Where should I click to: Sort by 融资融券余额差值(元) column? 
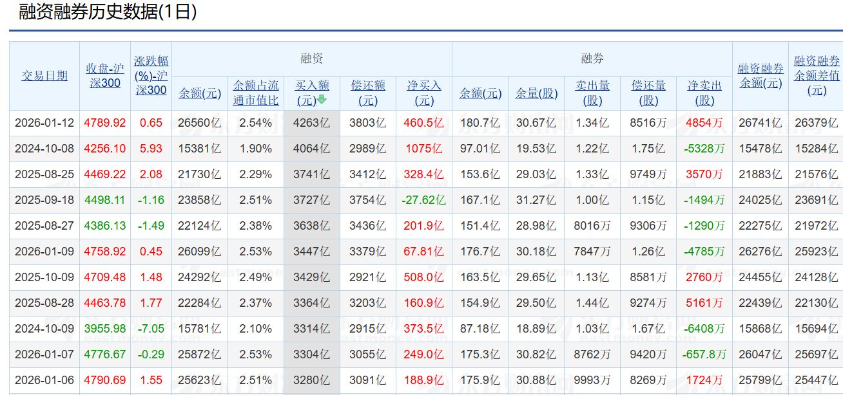point(816,76)
